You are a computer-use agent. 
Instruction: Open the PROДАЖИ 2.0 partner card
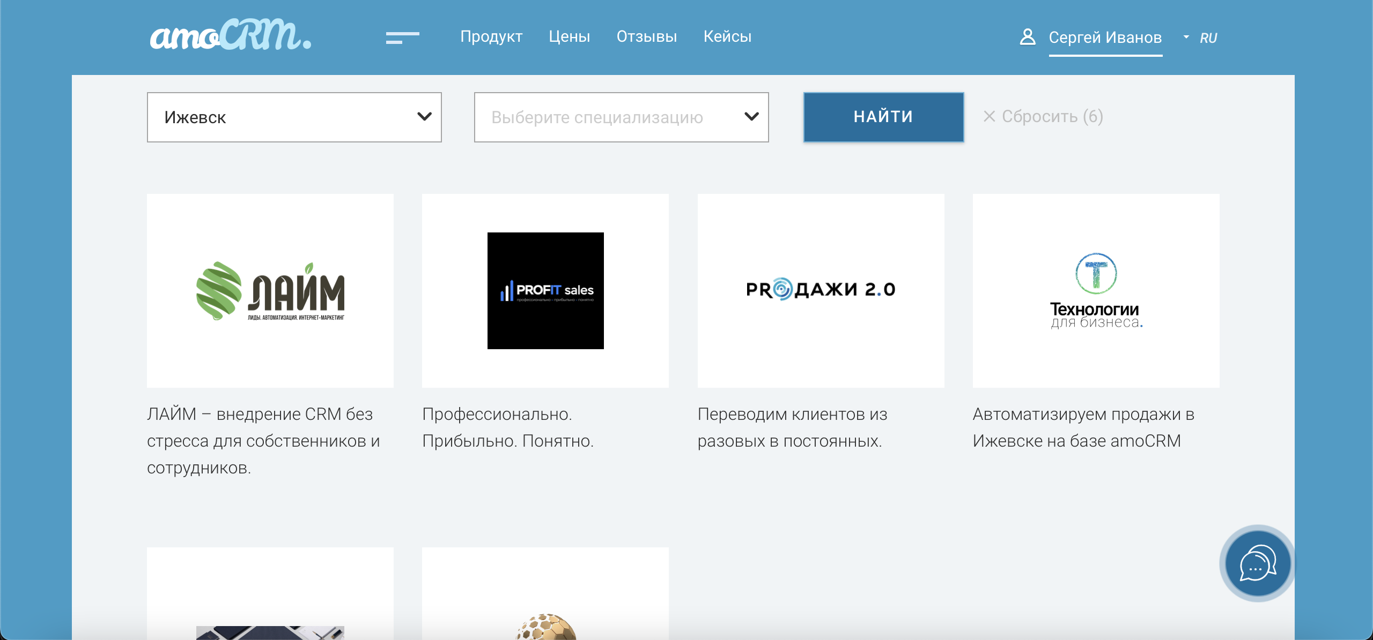pyautogui.click(x=821, y=291)
